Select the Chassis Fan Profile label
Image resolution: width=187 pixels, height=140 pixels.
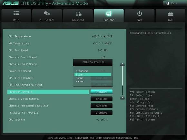pyautogui.click(x=24, y=113)
